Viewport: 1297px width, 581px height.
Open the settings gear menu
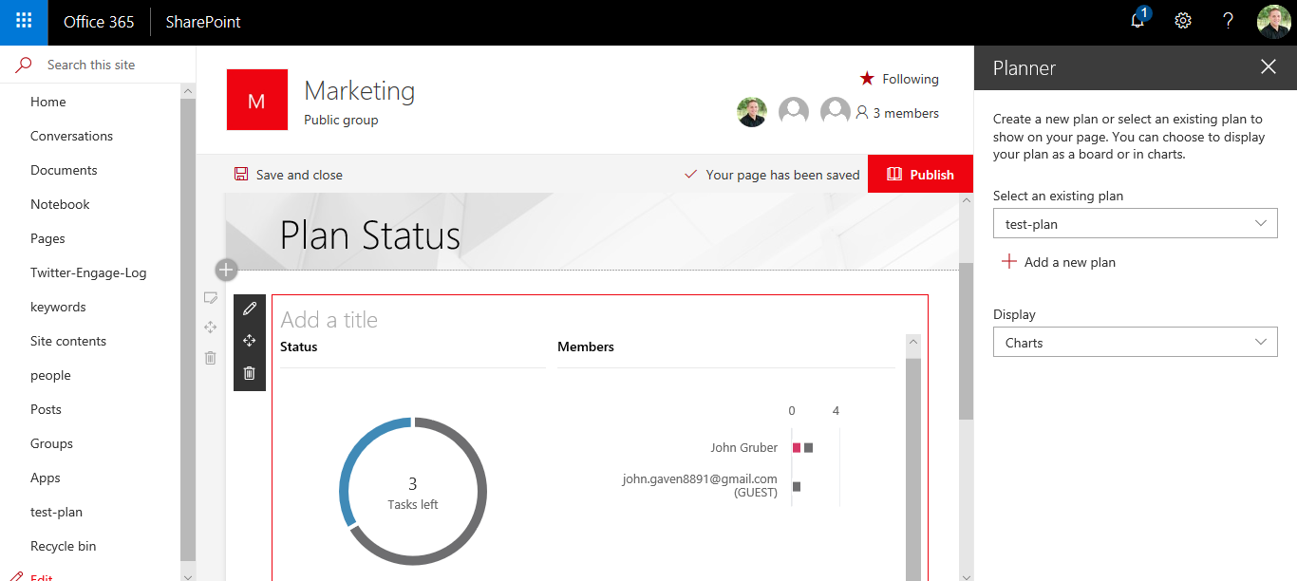1183,21
